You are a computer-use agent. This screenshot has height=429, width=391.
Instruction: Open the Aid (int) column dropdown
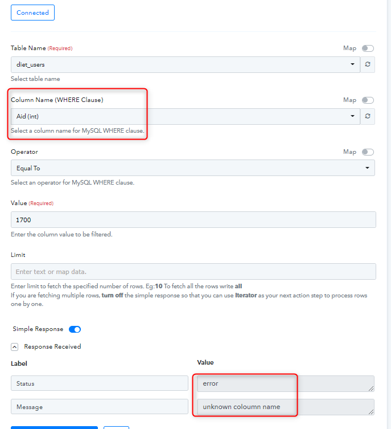pyautogui.click(x=185, y=116)
